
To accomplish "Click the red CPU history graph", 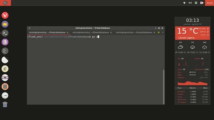I will [193, 83].
